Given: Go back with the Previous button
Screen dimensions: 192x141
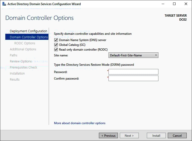Looking at the screenshot, I should [108, 135].
